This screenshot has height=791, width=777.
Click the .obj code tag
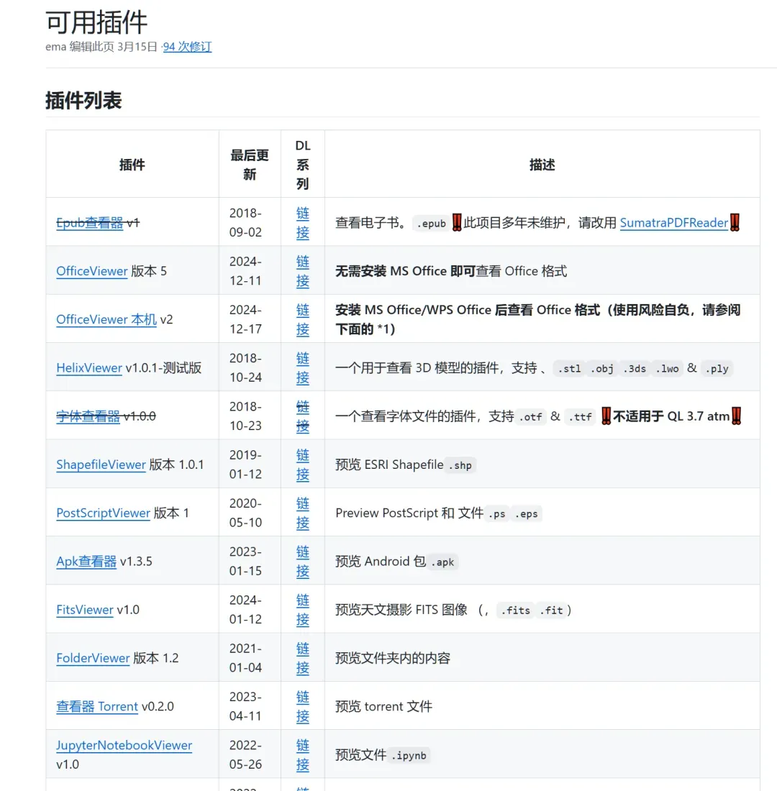click(x=601, y=369)
